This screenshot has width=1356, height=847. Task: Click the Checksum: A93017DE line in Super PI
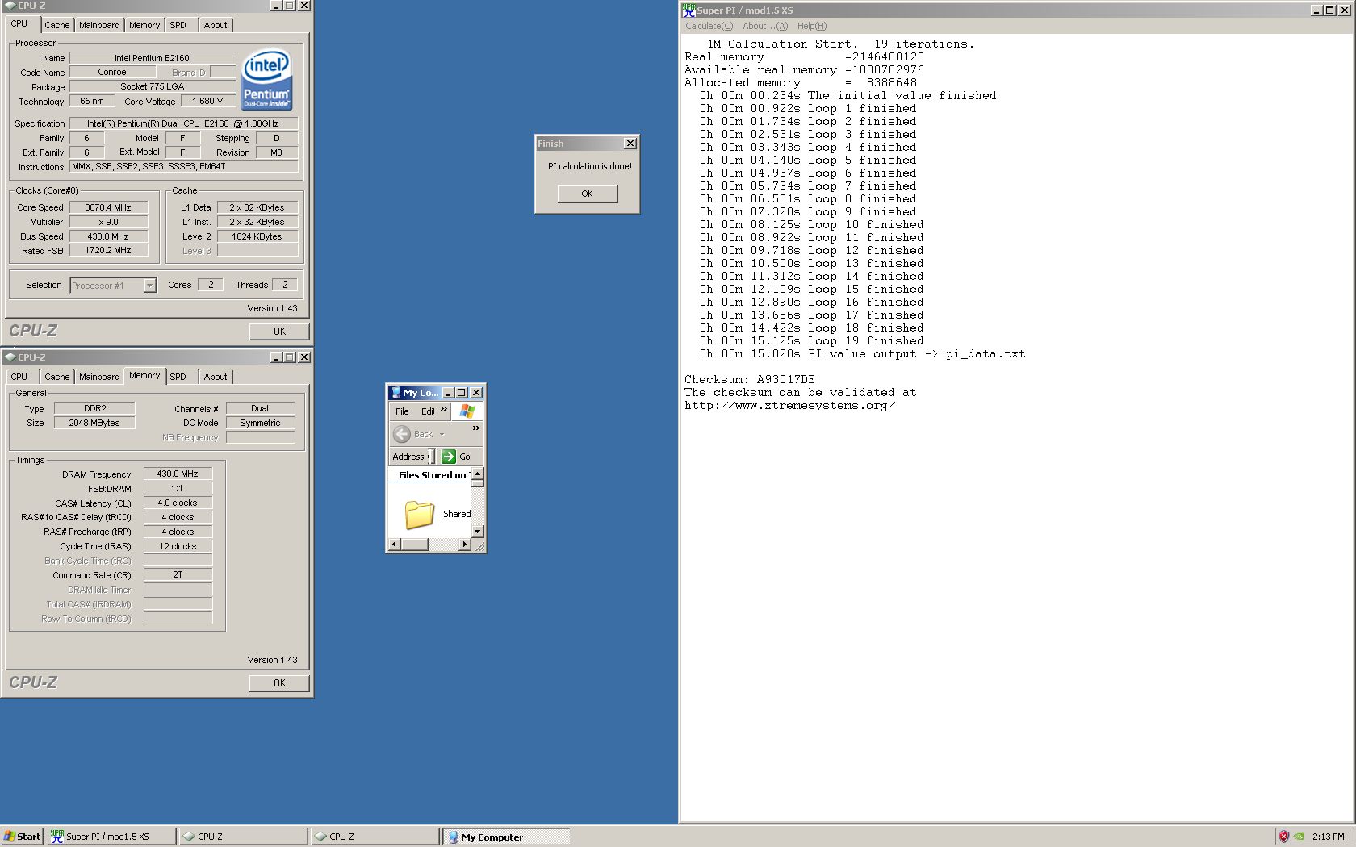coord(750,379)
